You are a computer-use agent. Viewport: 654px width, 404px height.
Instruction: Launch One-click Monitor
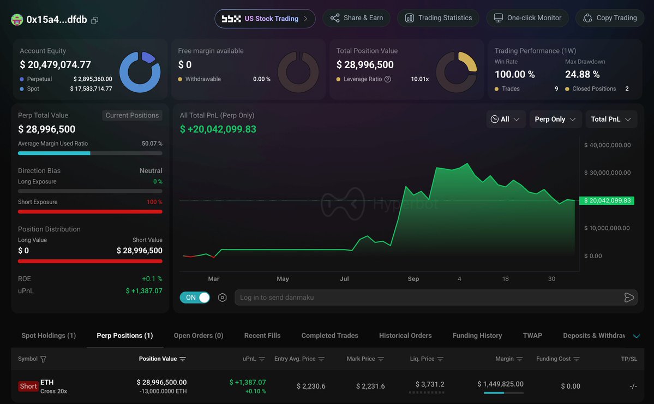pos(527,18)
